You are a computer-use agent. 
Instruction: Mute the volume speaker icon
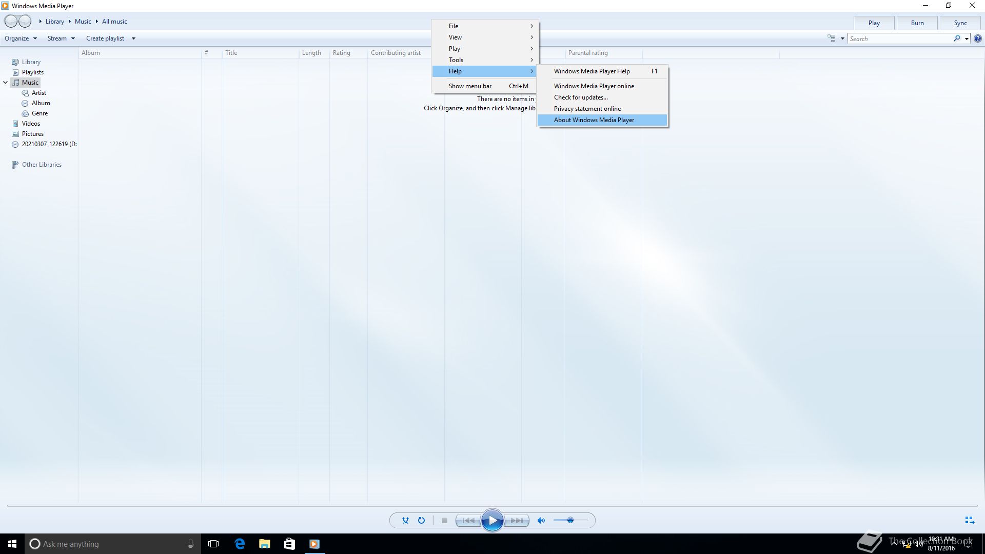[541, 520]
